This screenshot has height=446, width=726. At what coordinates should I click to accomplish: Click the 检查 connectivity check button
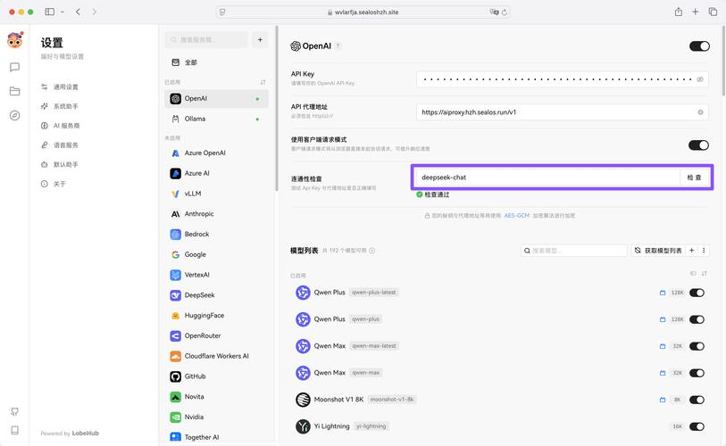pos(694,178)
